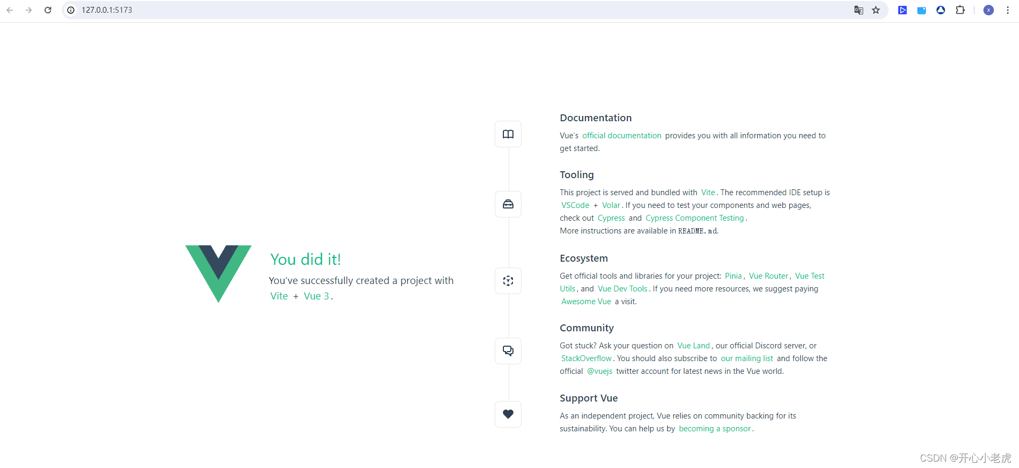Open the Vite link in Tooling section
Screen dimensions: 1019x468
coord(708,193)
